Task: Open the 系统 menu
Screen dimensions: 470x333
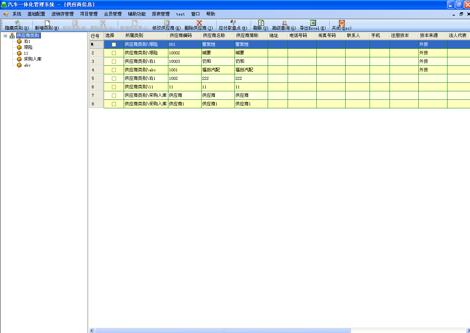Action: [x=17, y=14]
